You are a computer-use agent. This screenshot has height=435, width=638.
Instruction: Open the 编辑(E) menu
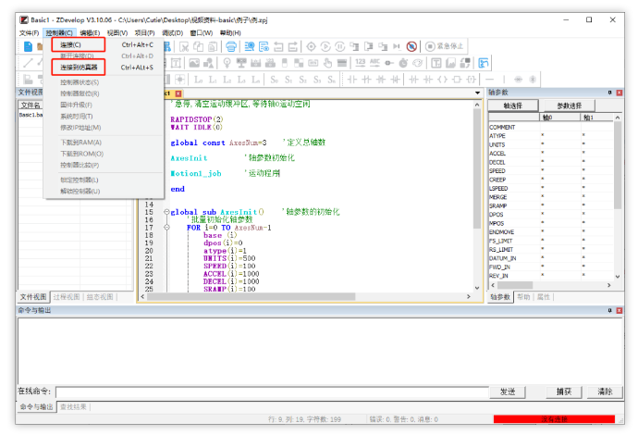tap(90, 32)
